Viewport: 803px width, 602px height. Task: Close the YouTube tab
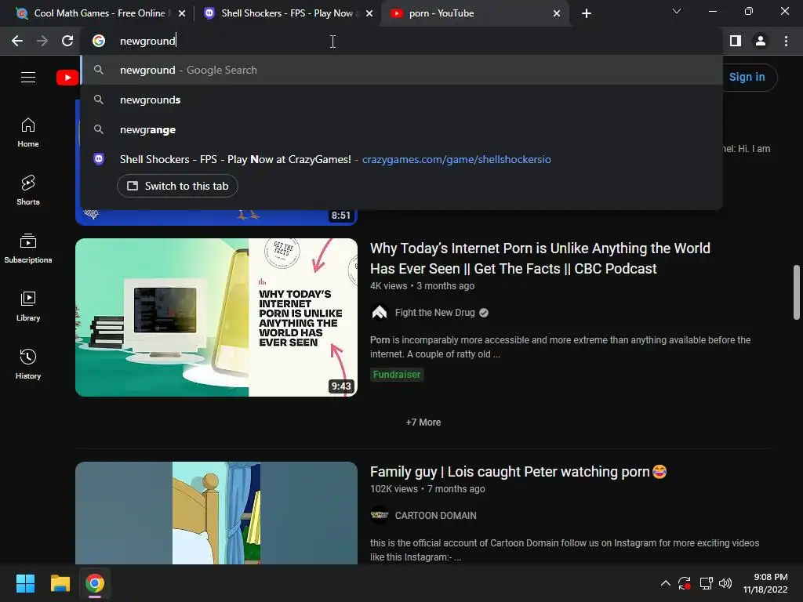[x=557, y=13]
